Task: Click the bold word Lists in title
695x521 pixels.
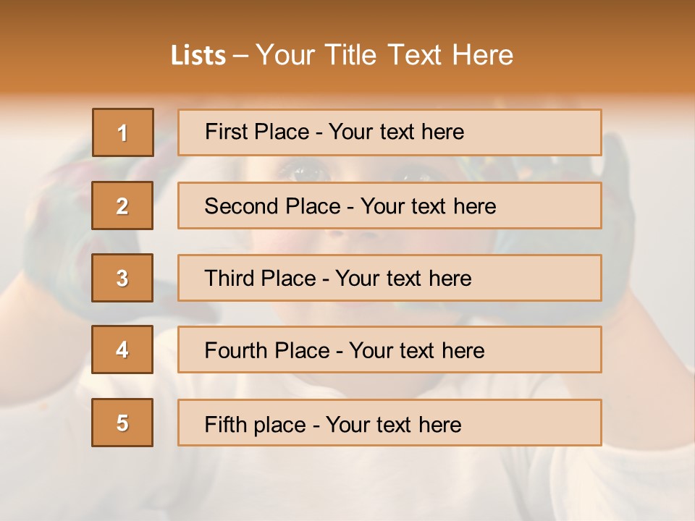Action: (x=198, y=56)
